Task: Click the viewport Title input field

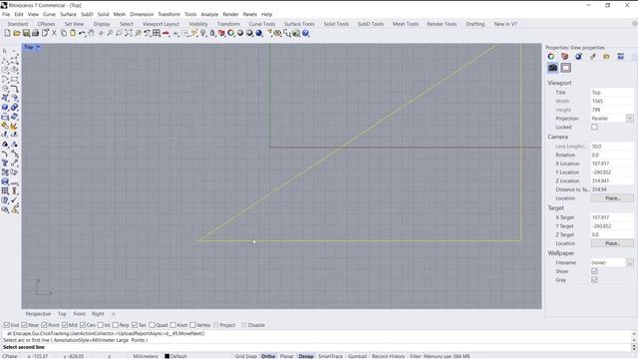Action: (612, 93)
